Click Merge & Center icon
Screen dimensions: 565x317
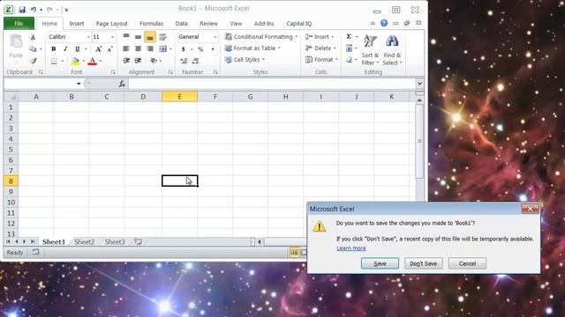pos(162,49)
